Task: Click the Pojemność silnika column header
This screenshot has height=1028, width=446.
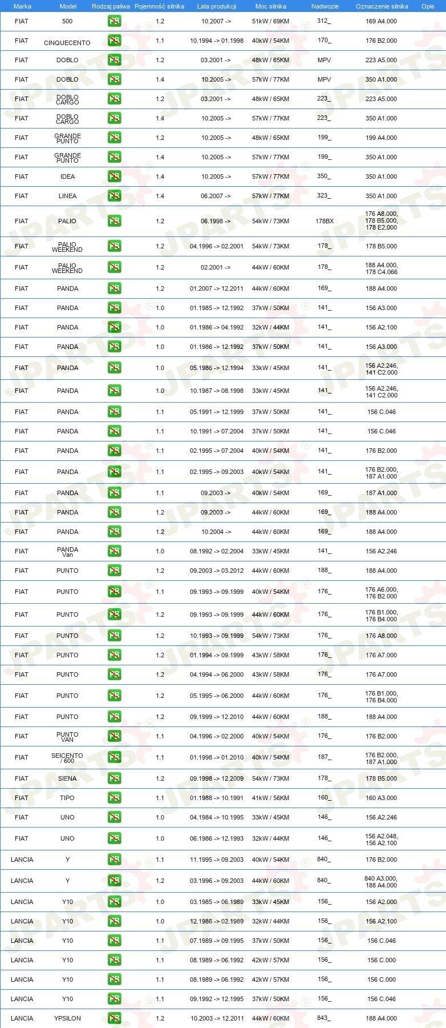Action: tap(159, 6)
